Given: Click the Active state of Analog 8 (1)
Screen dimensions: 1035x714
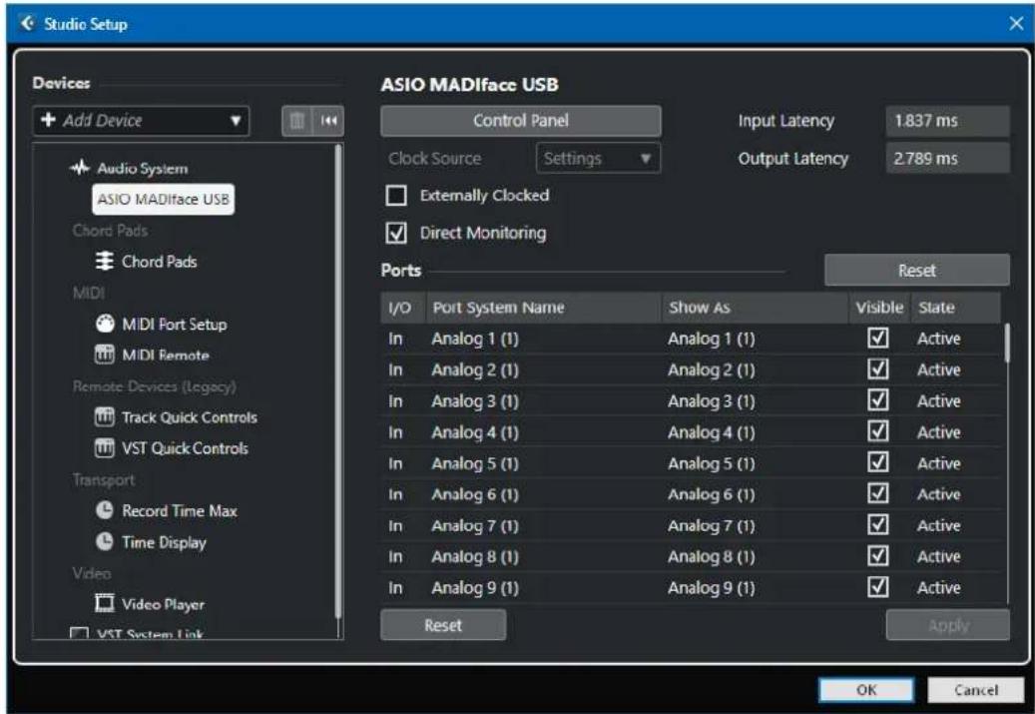Looking at the screenshot, I should [938, 557].
